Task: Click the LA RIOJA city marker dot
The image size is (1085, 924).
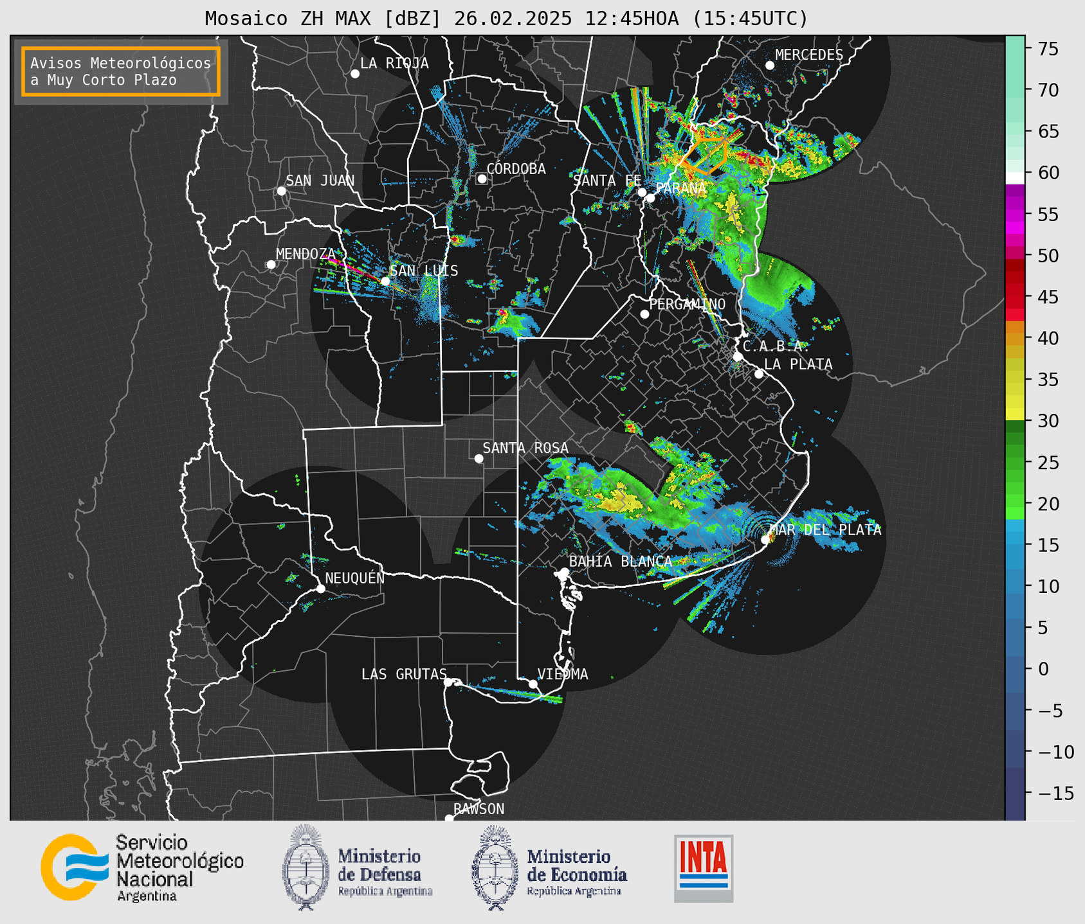Action: pyautogui.click(x=355, y=74)
